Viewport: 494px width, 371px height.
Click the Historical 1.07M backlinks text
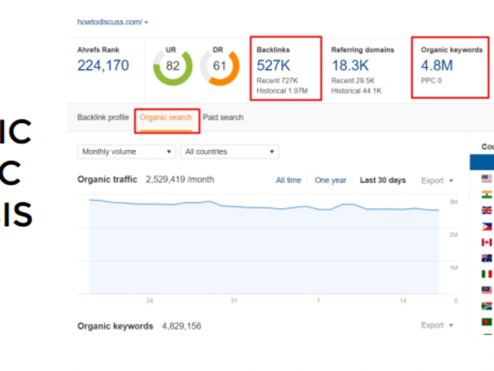282,91
